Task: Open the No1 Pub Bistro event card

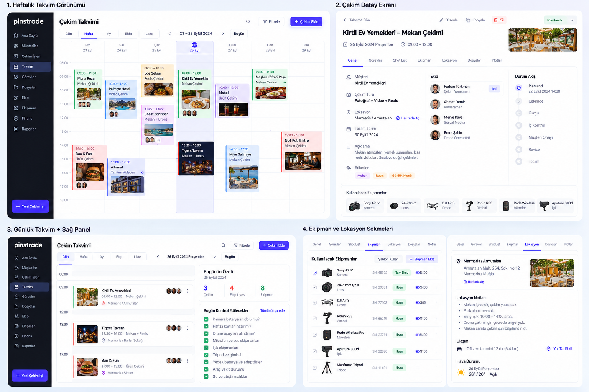Action: [302, 152]
